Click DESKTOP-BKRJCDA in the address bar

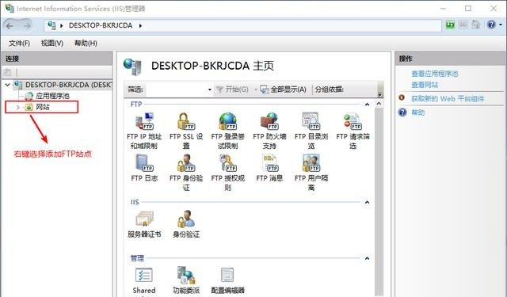(101, 25)
